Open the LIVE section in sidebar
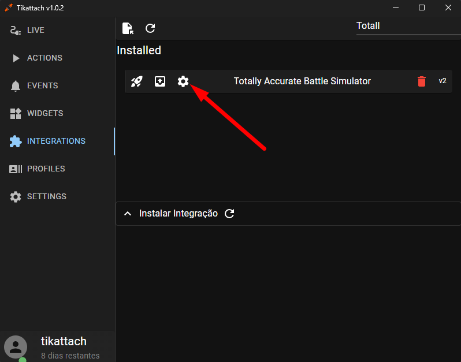 click(x=57, y=30)
